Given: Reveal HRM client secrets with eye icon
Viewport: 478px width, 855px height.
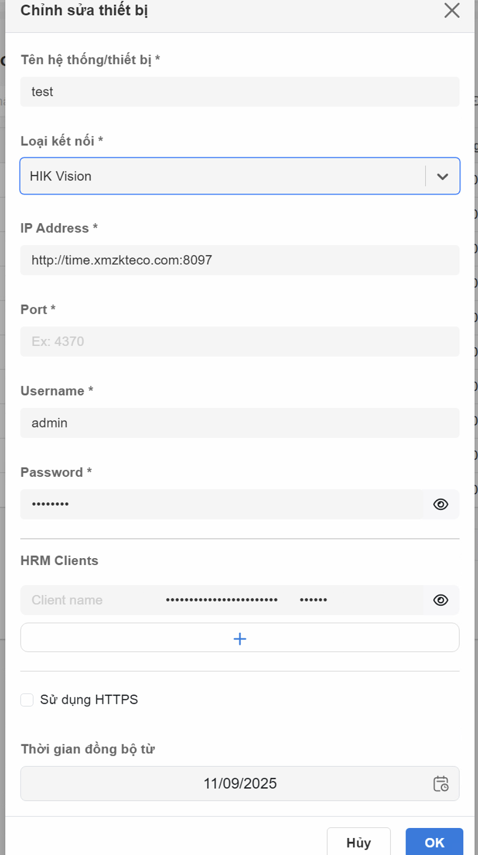Looking at the screenshot, I should pyautogui.click(x=440, y=600).
